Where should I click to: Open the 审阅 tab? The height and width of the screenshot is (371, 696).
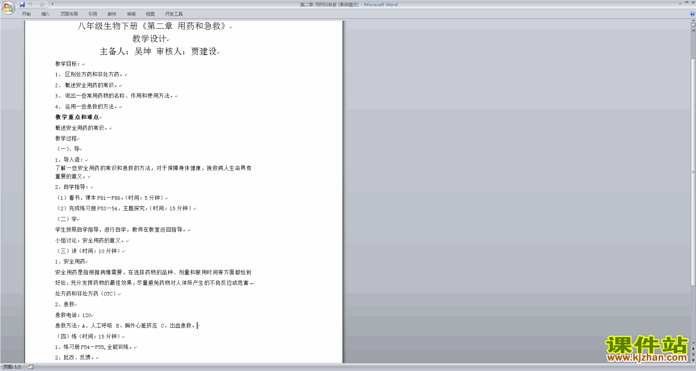tap(131, 14)
